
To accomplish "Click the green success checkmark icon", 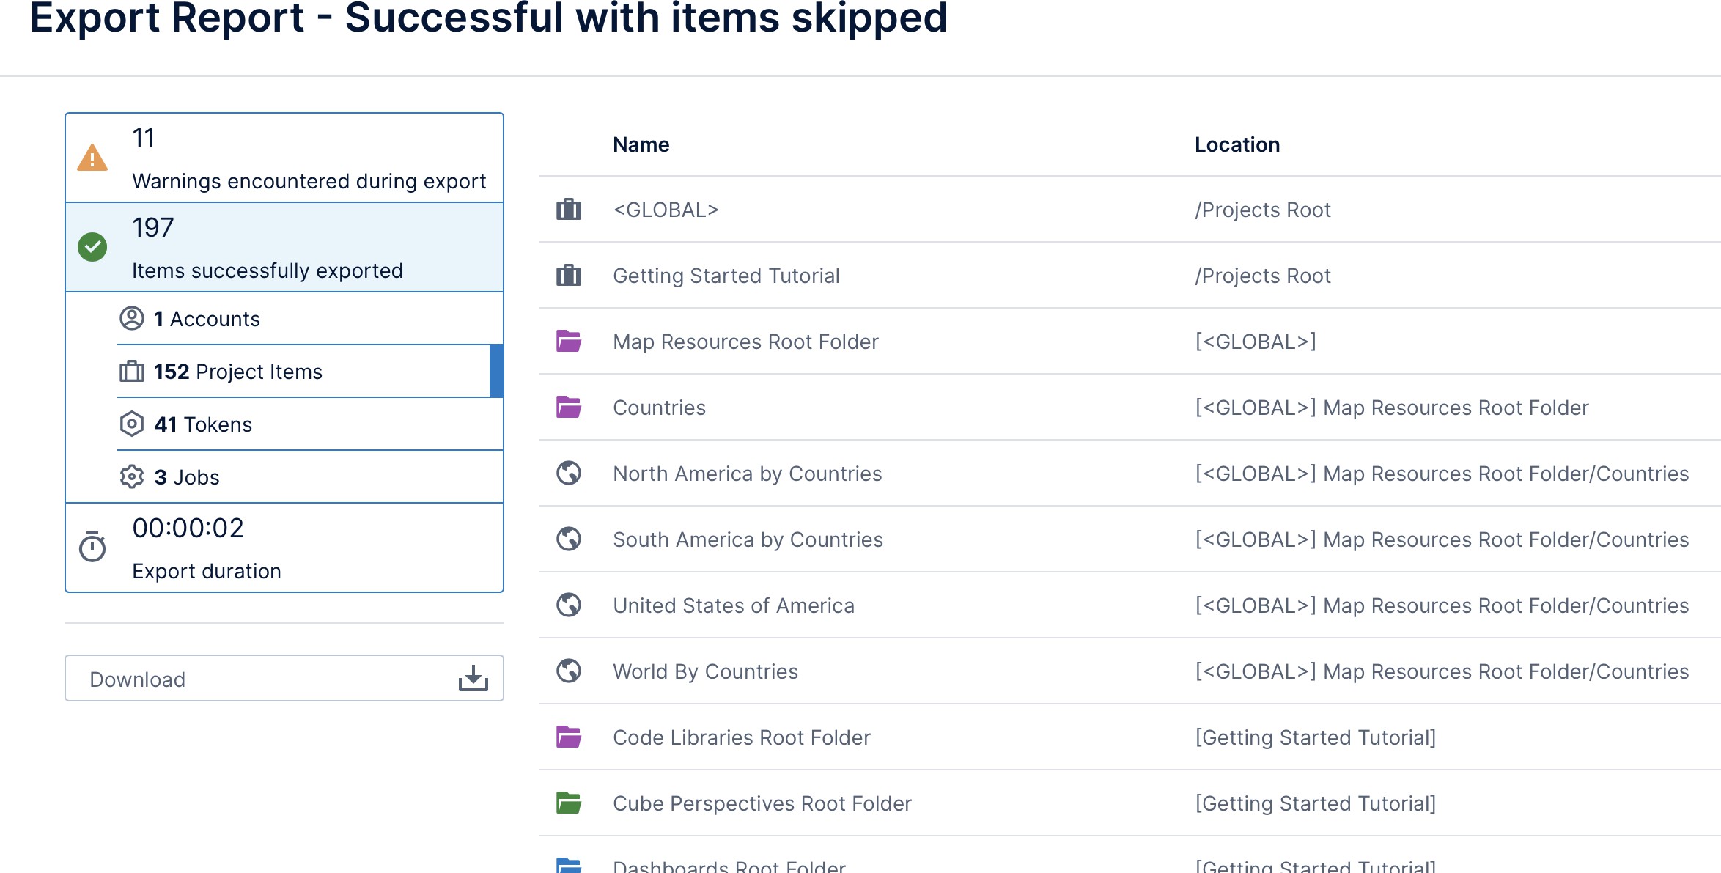I will [x=92, y=247].
